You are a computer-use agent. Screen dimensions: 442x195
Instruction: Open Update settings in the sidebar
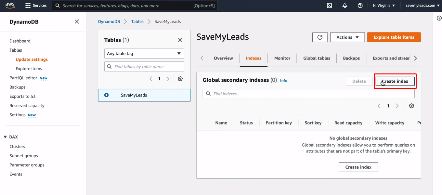32,59
